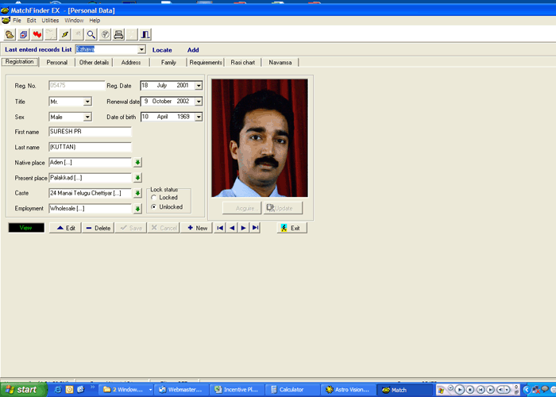Go to next record arrow button
556x397 pixels.
(243, 228)
